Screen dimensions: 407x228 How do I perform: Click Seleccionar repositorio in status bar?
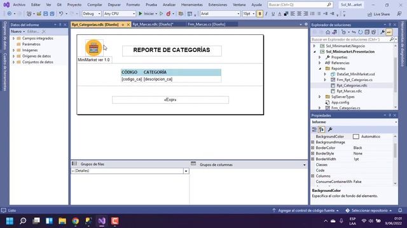coord(369,211)
